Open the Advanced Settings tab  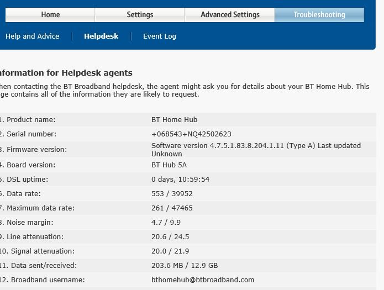click(230, 15)
